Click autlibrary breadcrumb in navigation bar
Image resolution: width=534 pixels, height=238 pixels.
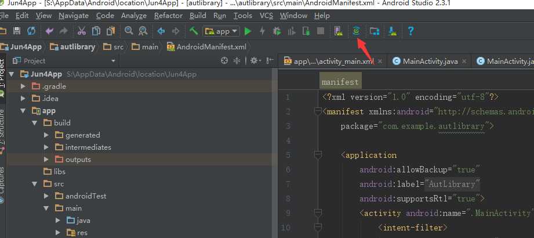pos(72,46)
